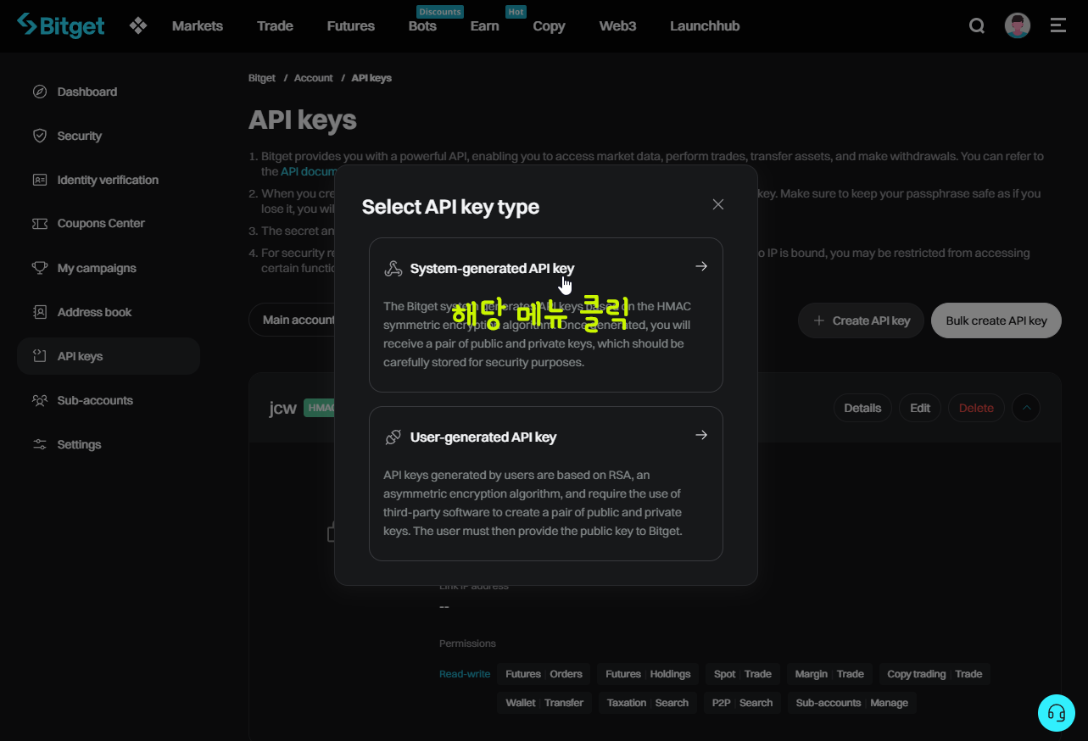Click the API keys page heading

tap(303, 120)
